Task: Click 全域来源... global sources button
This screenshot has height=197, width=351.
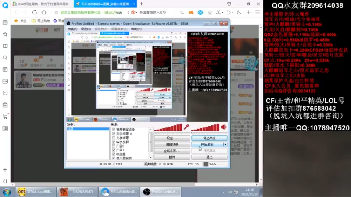Action: 172,151
